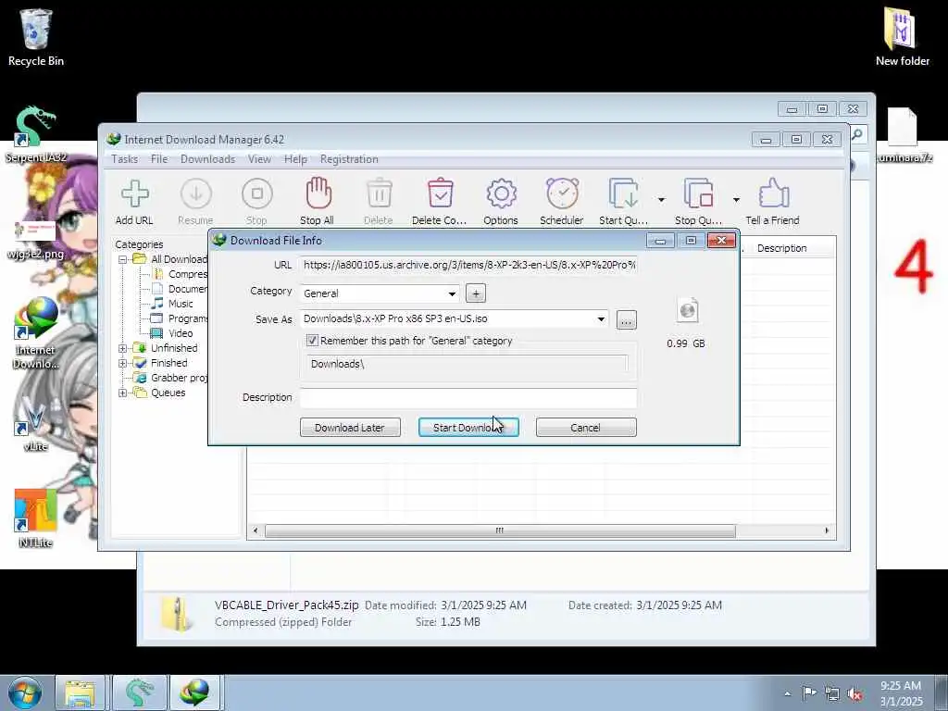
Task: Expand the Unfinished tree node
Action: pyautogui.click(x=123, y=348)
